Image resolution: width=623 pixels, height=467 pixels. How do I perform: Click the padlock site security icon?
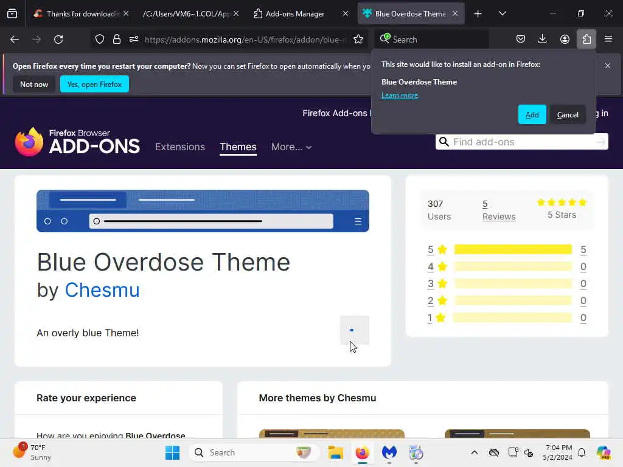[116, 40]
